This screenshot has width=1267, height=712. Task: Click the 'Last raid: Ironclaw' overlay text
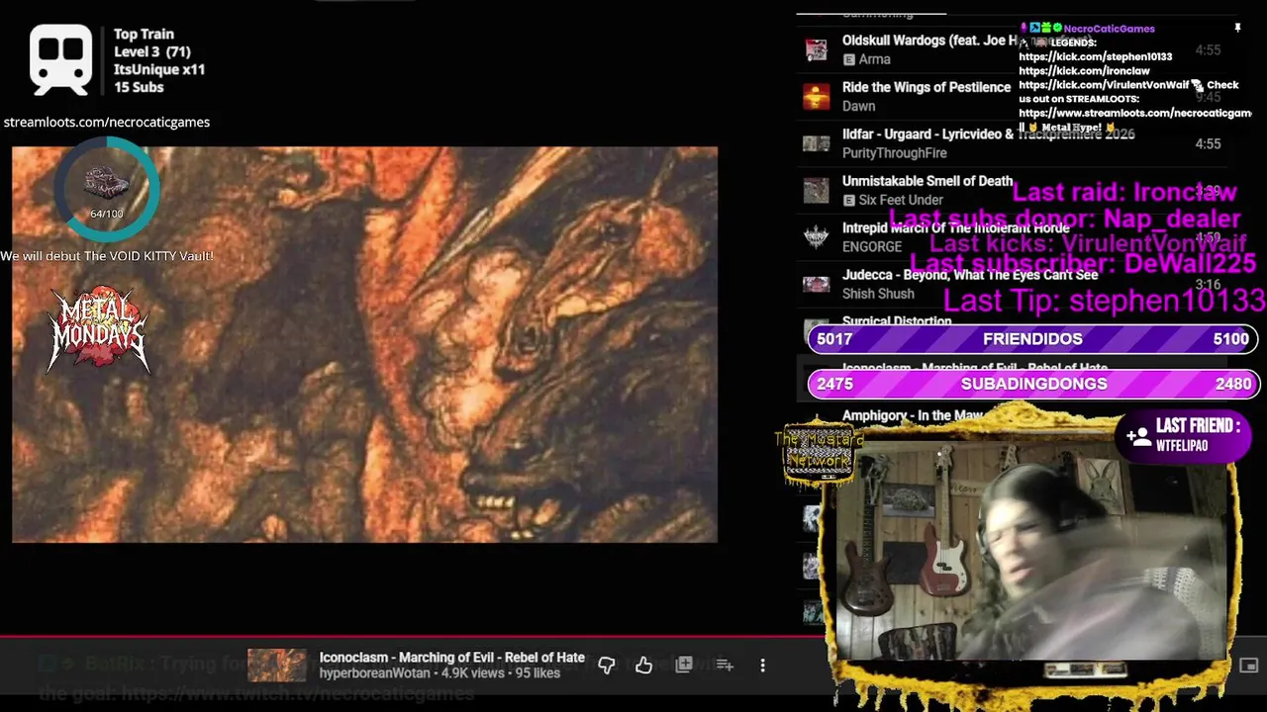tap(1123, 193)
